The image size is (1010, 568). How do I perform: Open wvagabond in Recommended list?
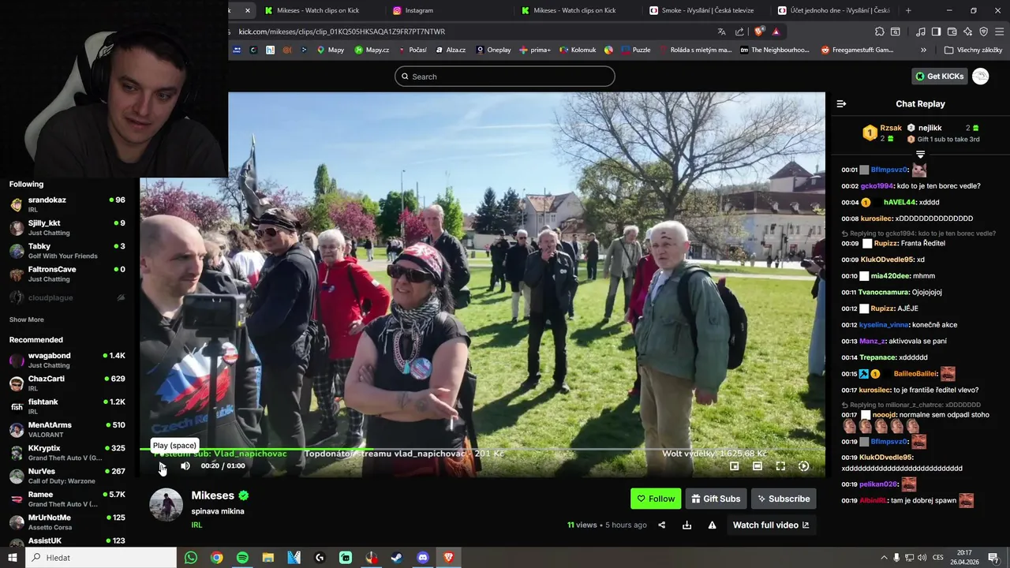click(x=67, y=360)
